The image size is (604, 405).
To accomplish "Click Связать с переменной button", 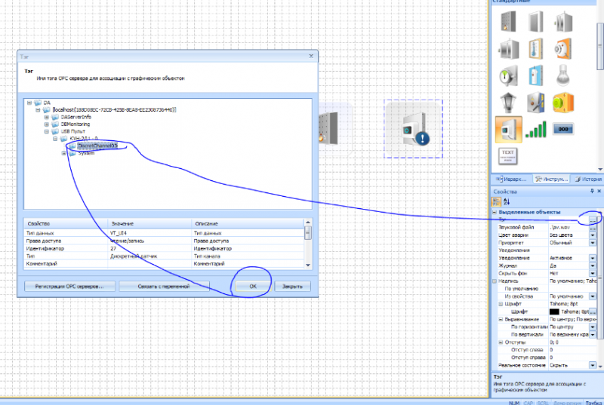I will pyautogui.click(x=164, y=286).
